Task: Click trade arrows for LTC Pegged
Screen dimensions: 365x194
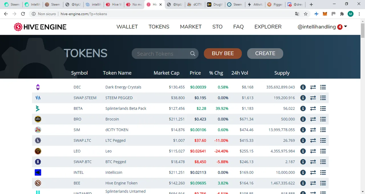Action: coord(313,141)
